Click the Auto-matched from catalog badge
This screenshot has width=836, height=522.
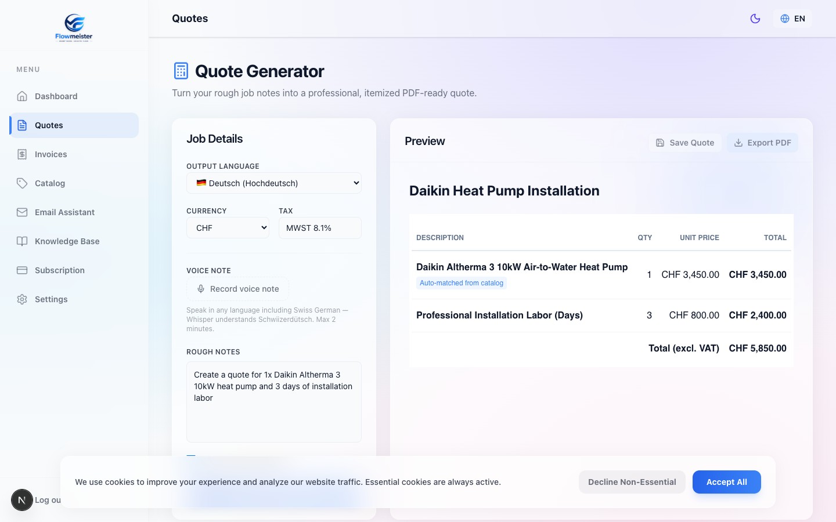pos(462,283)
